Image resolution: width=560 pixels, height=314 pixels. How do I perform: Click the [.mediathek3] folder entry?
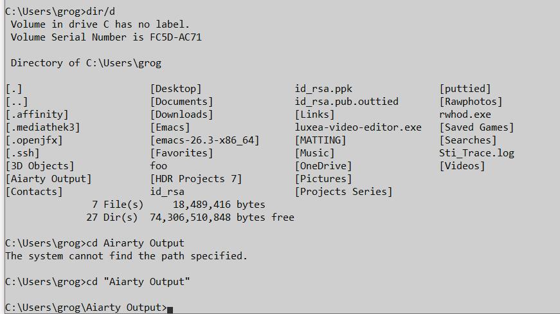(43, 127)
